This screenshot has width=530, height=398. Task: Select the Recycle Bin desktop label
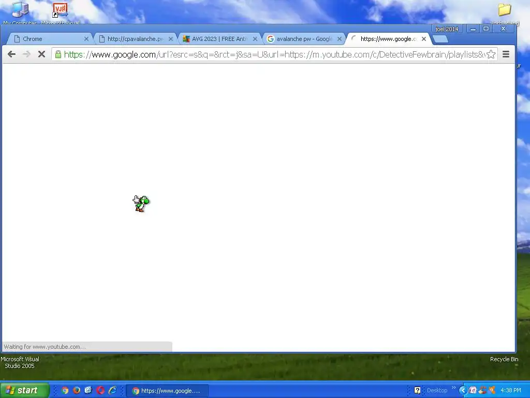[504, 359]
